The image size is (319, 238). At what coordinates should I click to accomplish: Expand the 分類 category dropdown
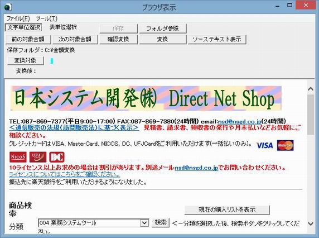click(144, 223)
